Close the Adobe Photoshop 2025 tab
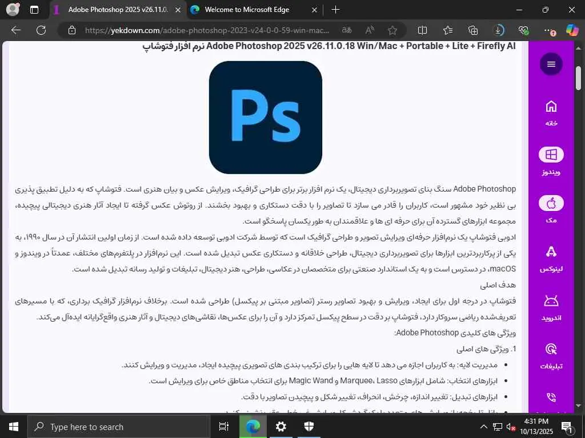This screenshot has width=585, height=438. 178,10
